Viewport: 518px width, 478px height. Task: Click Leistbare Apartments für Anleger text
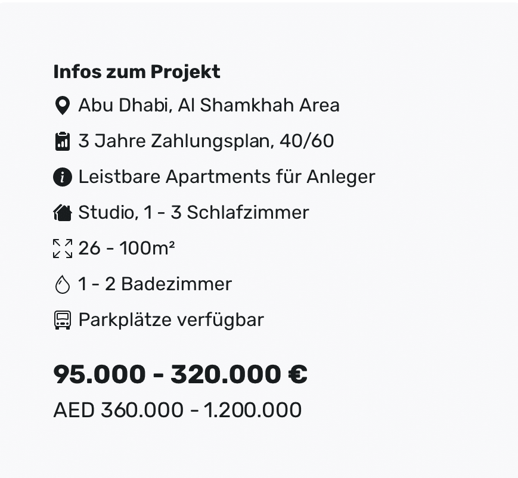coord(227,177)
